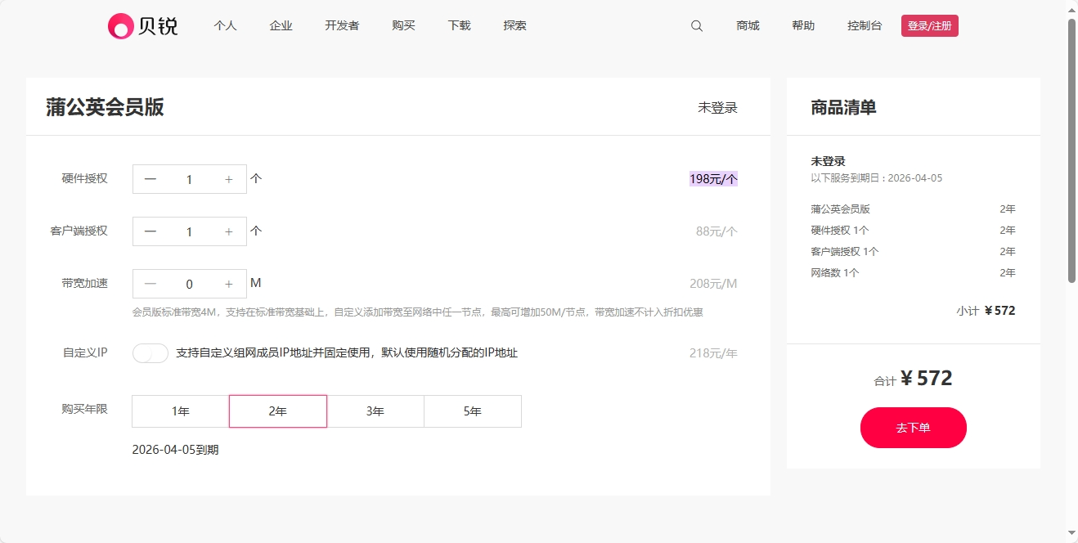Image resolution: width=1078 pixels, height=543 pixels.
Task: Select the 5年 purchase period
Action: [x=473, y=411]
